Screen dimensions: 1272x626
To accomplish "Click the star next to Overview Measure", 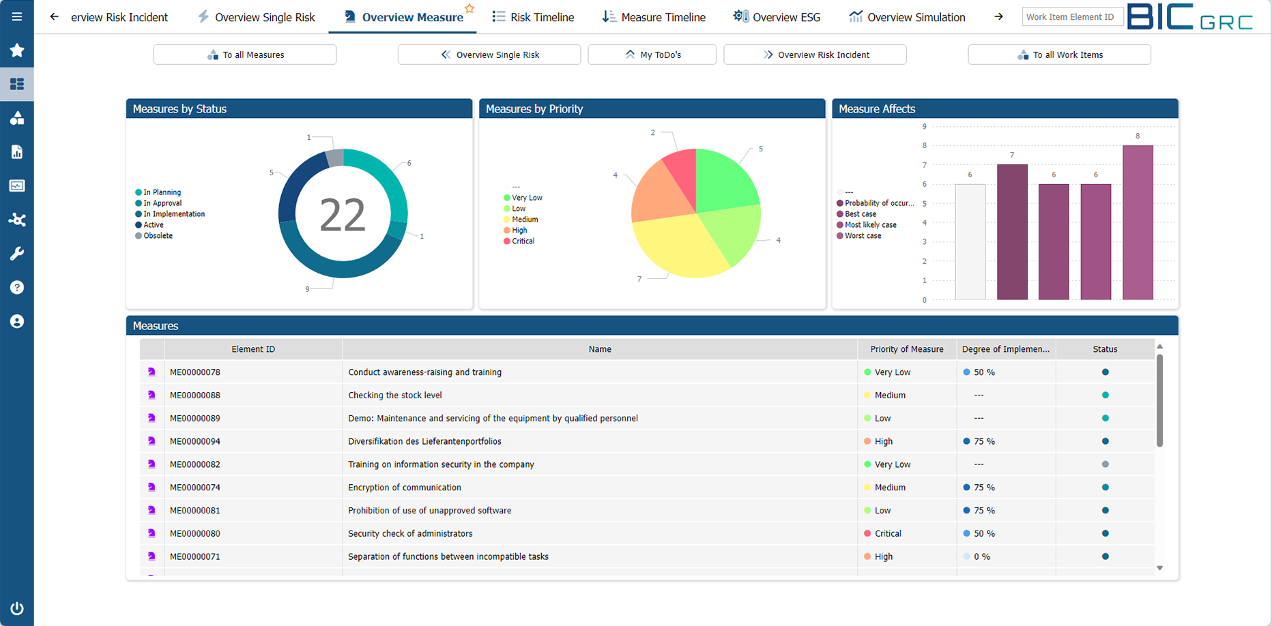I will (x=469, y=9).
